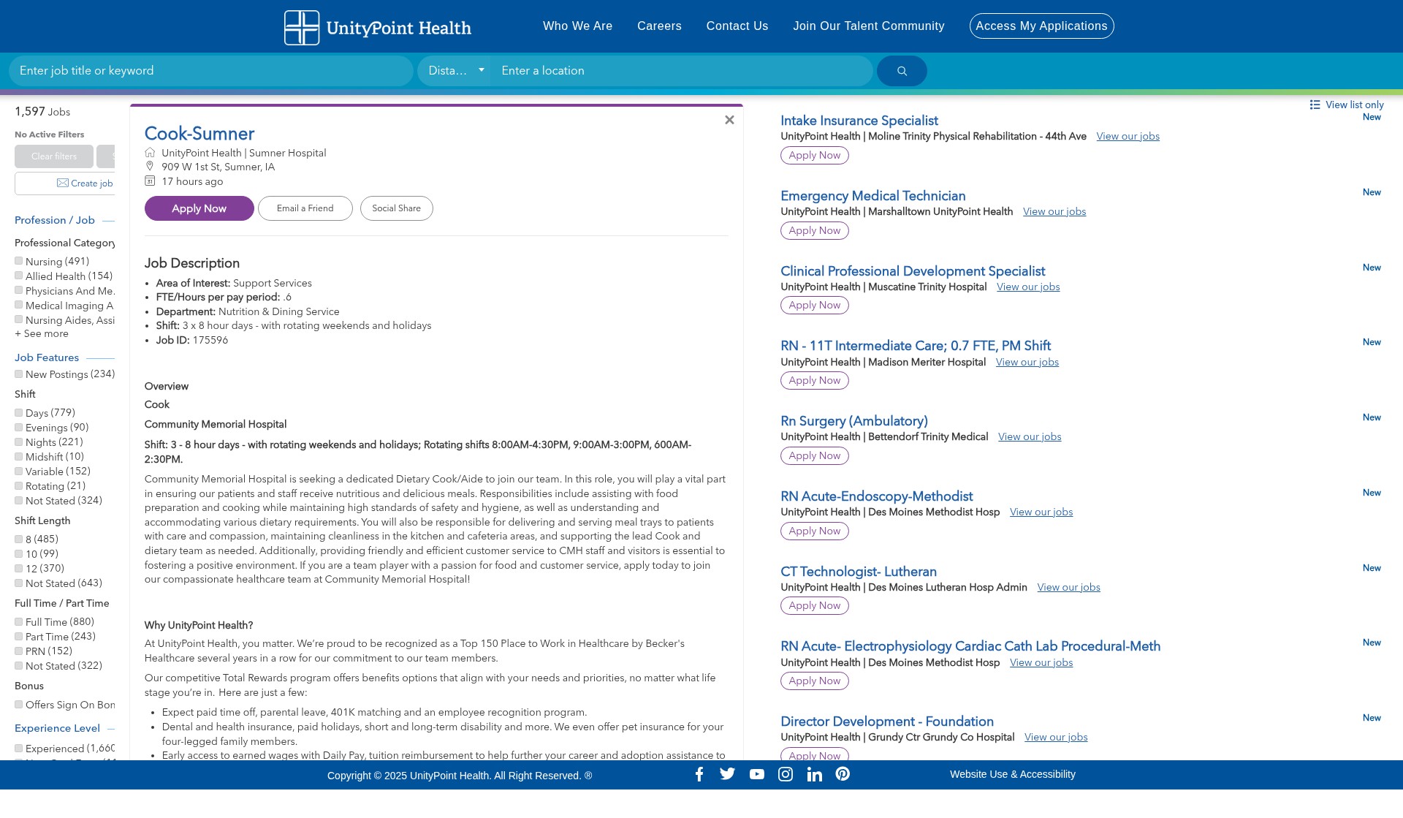Click View our jobs for Madison Meriter Hospital

(x=1027, y=363)
